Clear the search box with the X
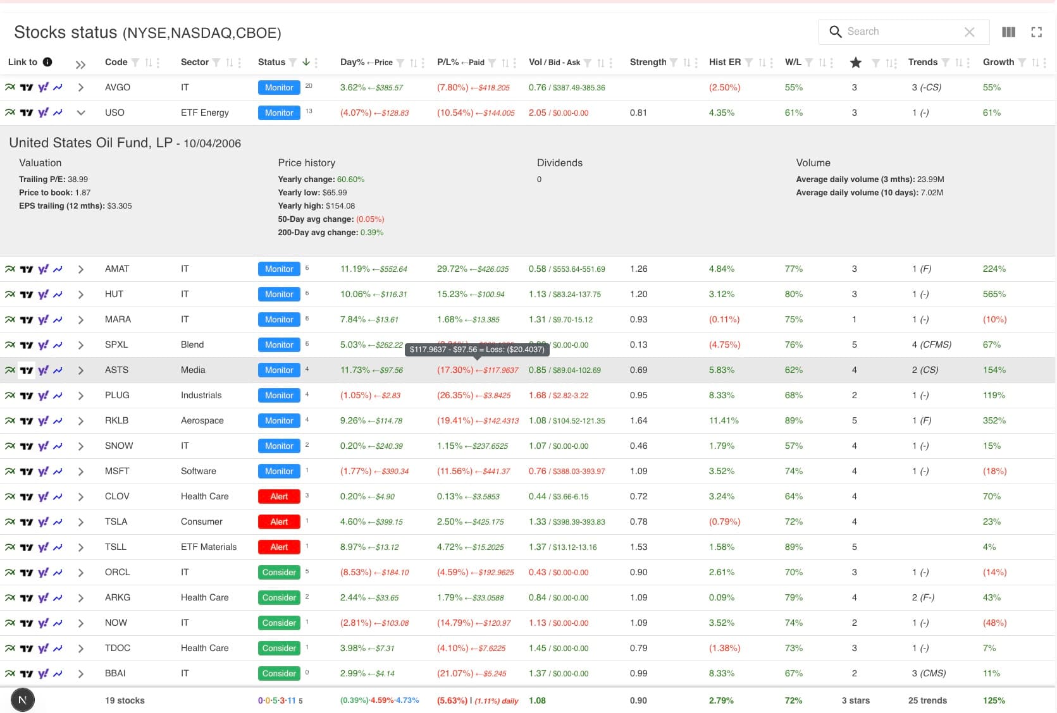This screenshot has height=713, width=1057. pos(970,32)
